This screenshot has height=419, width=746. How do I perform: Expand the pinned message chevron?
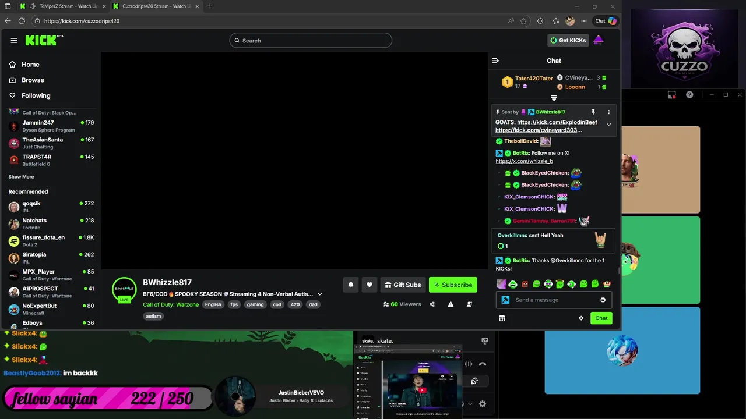click(x=608, y=125)
